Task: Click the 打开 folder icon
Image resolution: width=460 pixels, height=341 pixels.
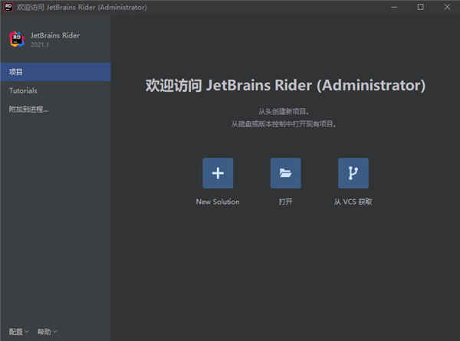Action: (x=285, y=173)
